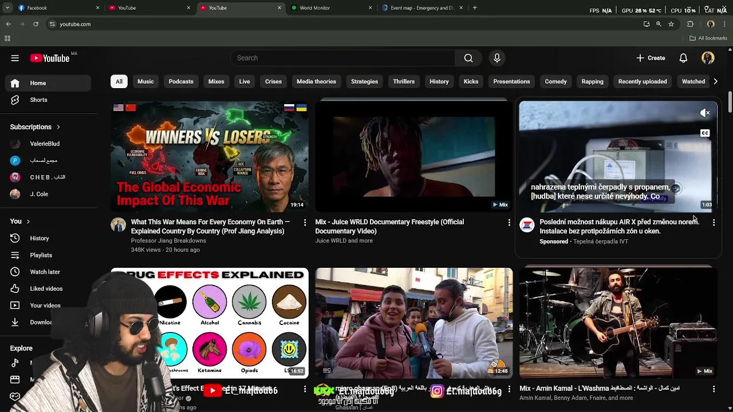Click the YouTube search field
This screenshot has height=412, width=733.
coord(343,58)
